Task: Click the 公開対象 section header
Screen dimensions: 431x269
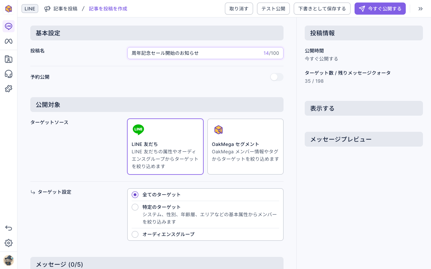Action: coord(157,105)
